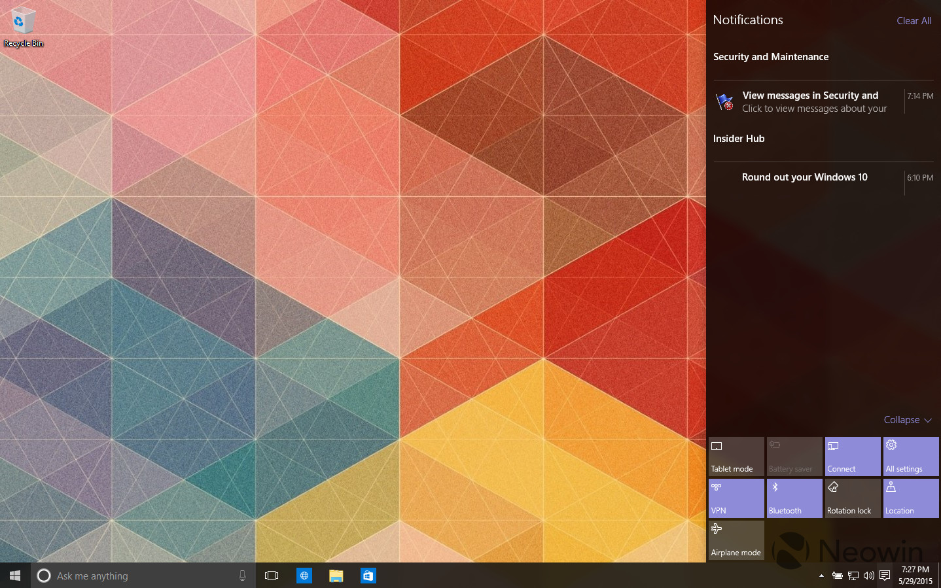Open File Explorer from the taskbar
This screenshot has height=588, width=941.
click(336, 576)
